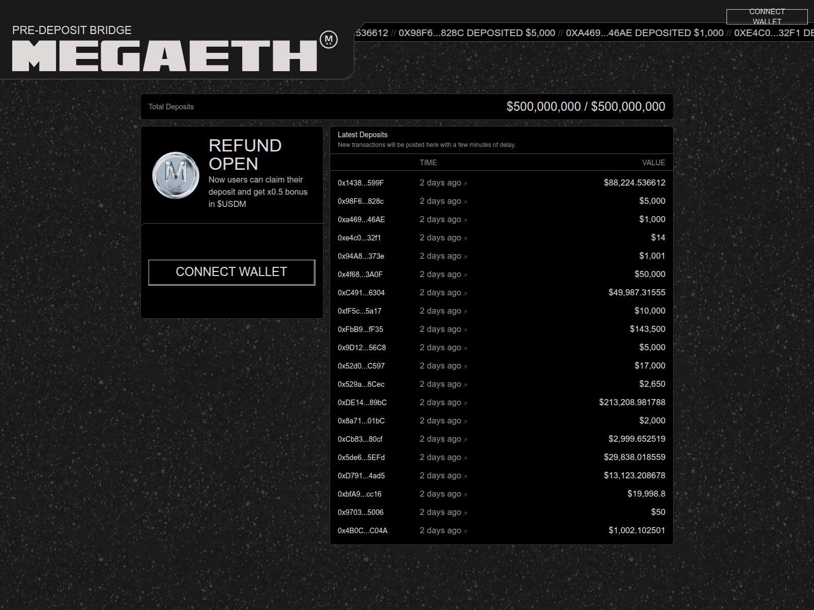
Task: Select the 0xa469...46AE address entry
Action: (361, 220)
